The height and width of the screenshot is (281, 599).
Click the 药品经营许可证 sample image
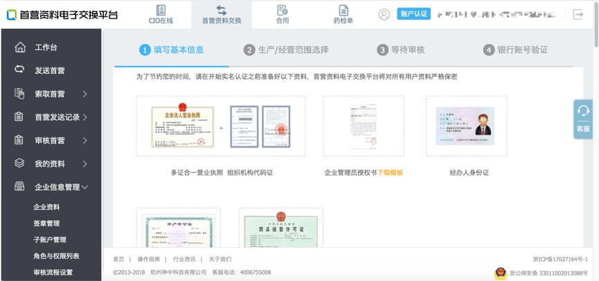tap(280, 231)
